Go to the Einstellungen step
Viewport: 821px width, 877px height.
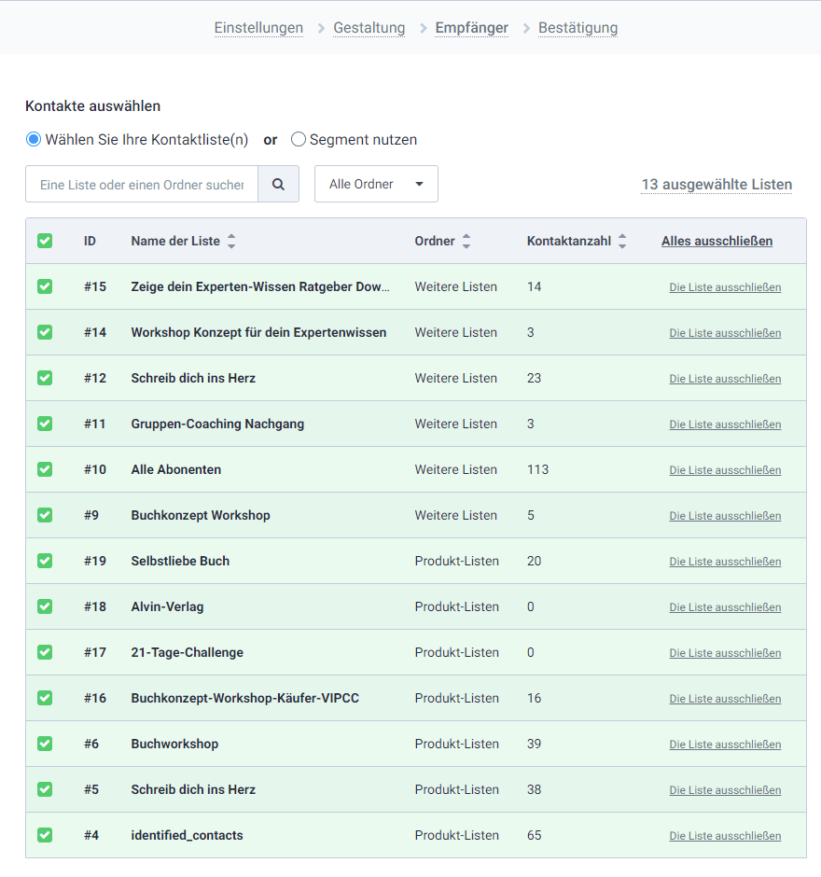click(258, 28)
